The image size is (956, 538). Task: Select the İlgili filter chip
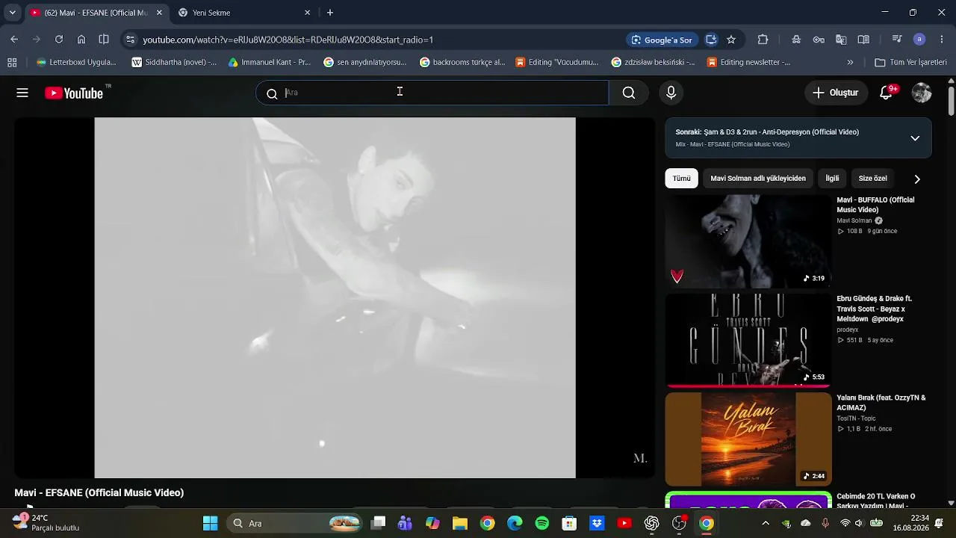point(832,179)
